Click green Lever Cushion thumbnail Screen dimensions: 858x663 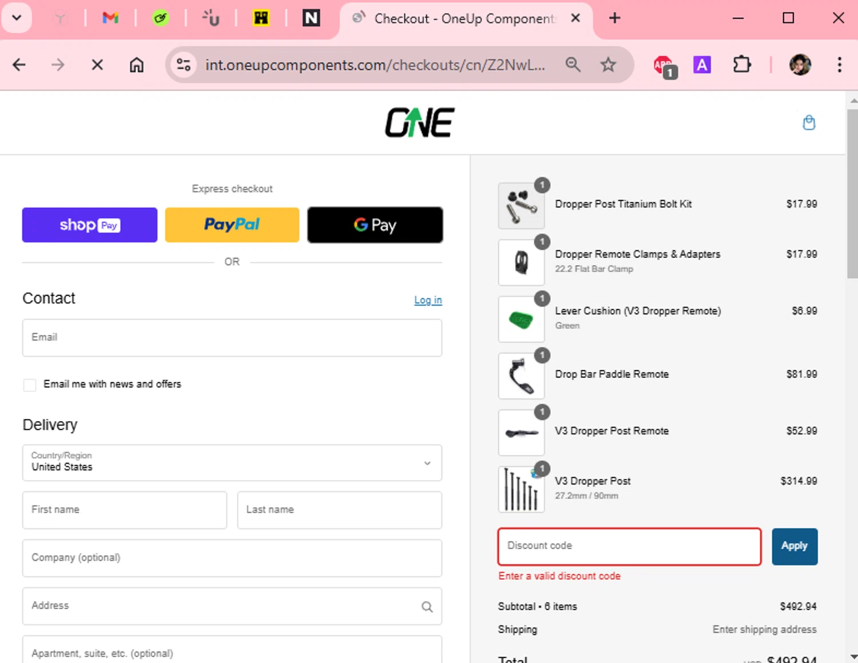521,319
